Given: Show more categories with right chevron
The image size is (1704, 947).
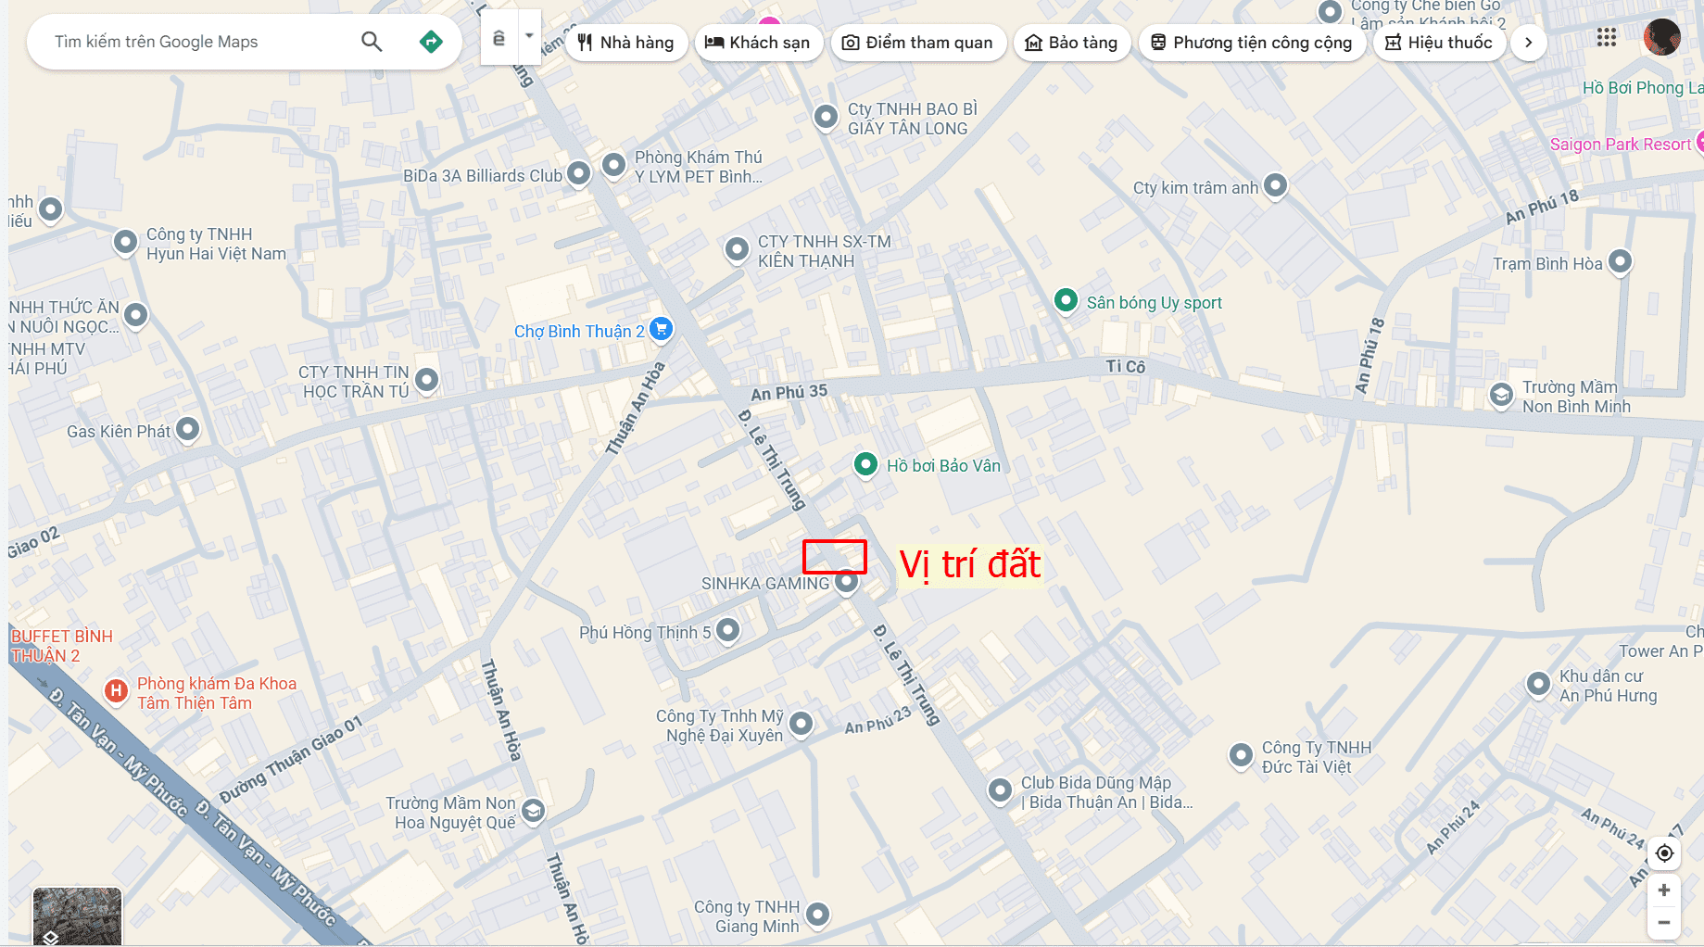Looking at the screenshot, I should pos(1529,43).
